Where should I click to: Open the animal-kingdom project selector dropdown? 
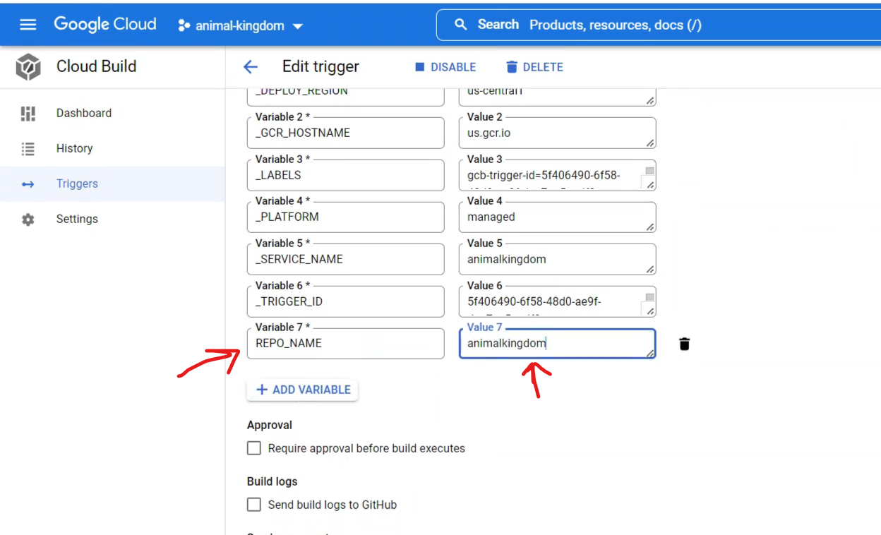[x=241, y=25]
